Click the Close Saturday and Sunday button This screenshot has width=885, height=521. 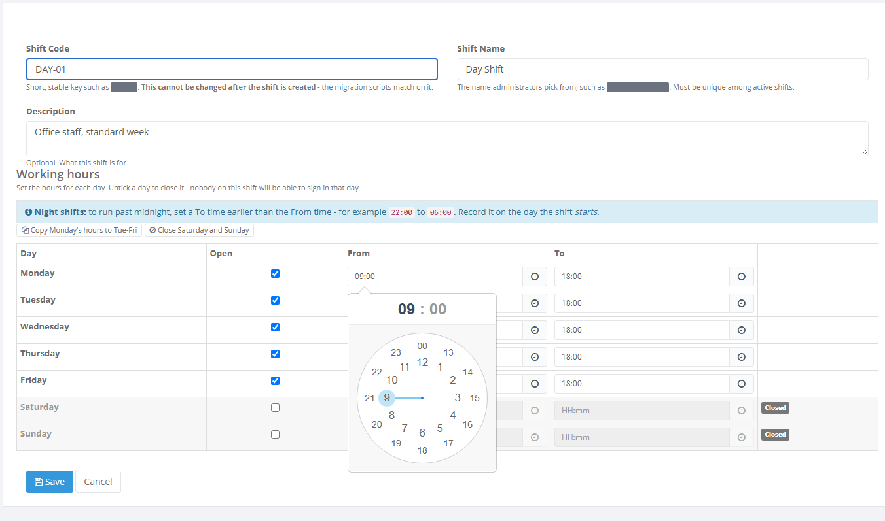tap(199, 230)
